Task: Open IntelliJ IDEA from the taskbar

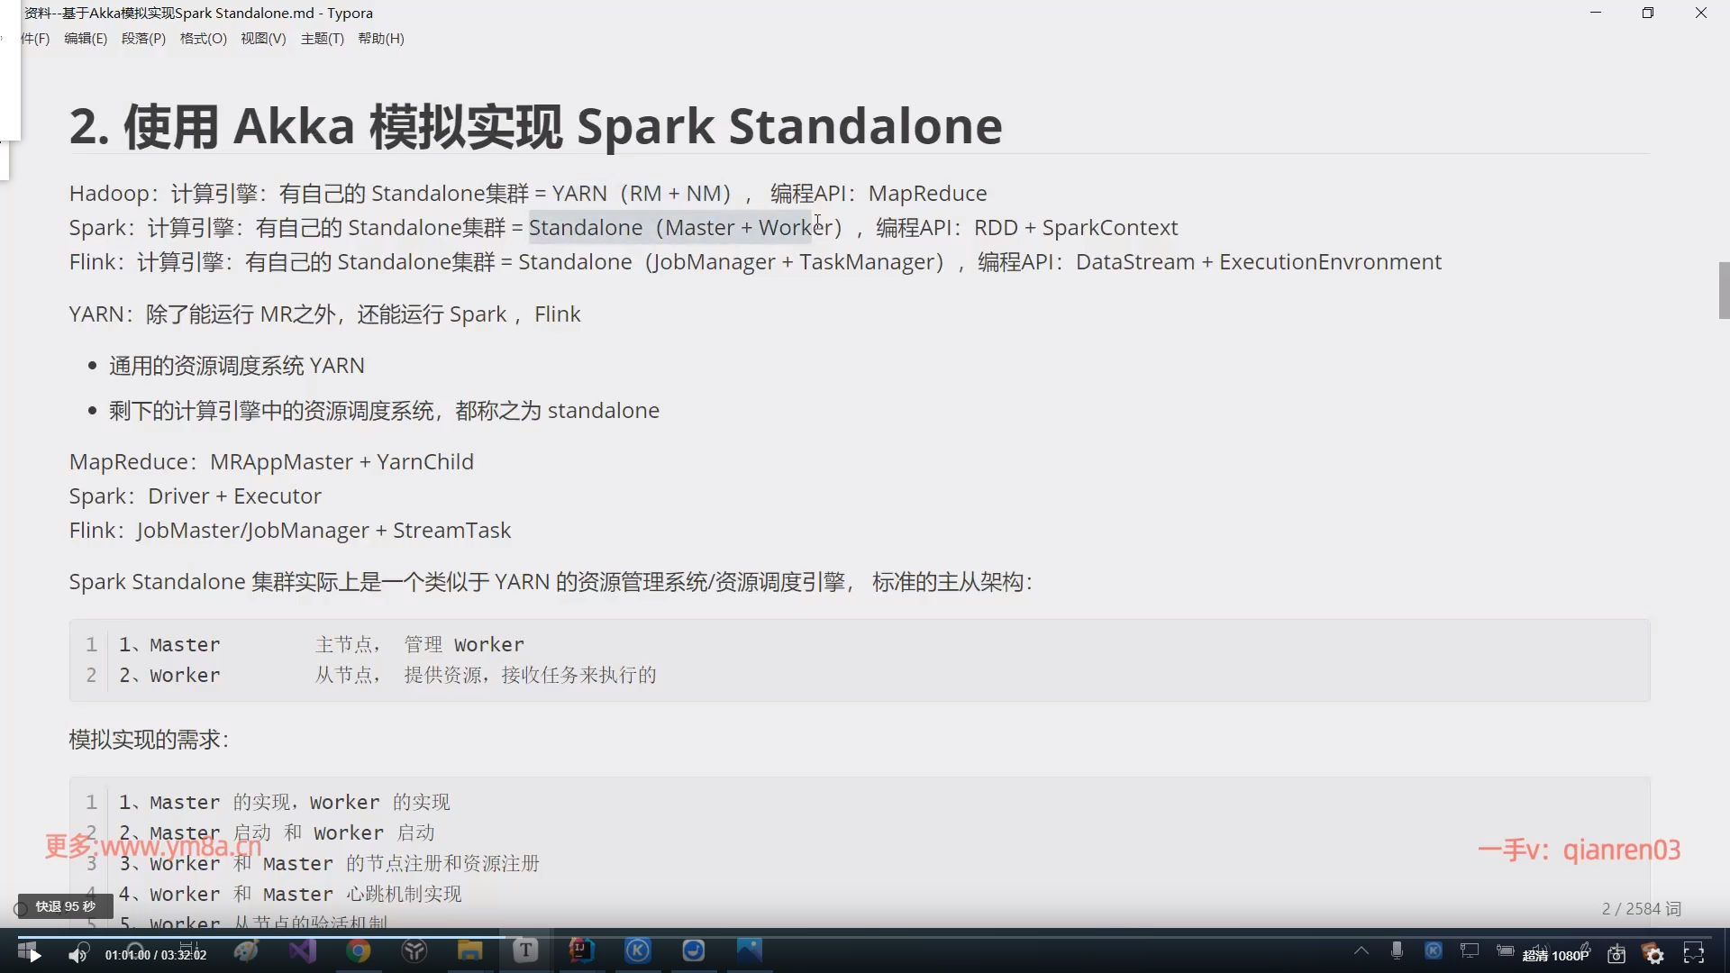Action: [581, 950]
